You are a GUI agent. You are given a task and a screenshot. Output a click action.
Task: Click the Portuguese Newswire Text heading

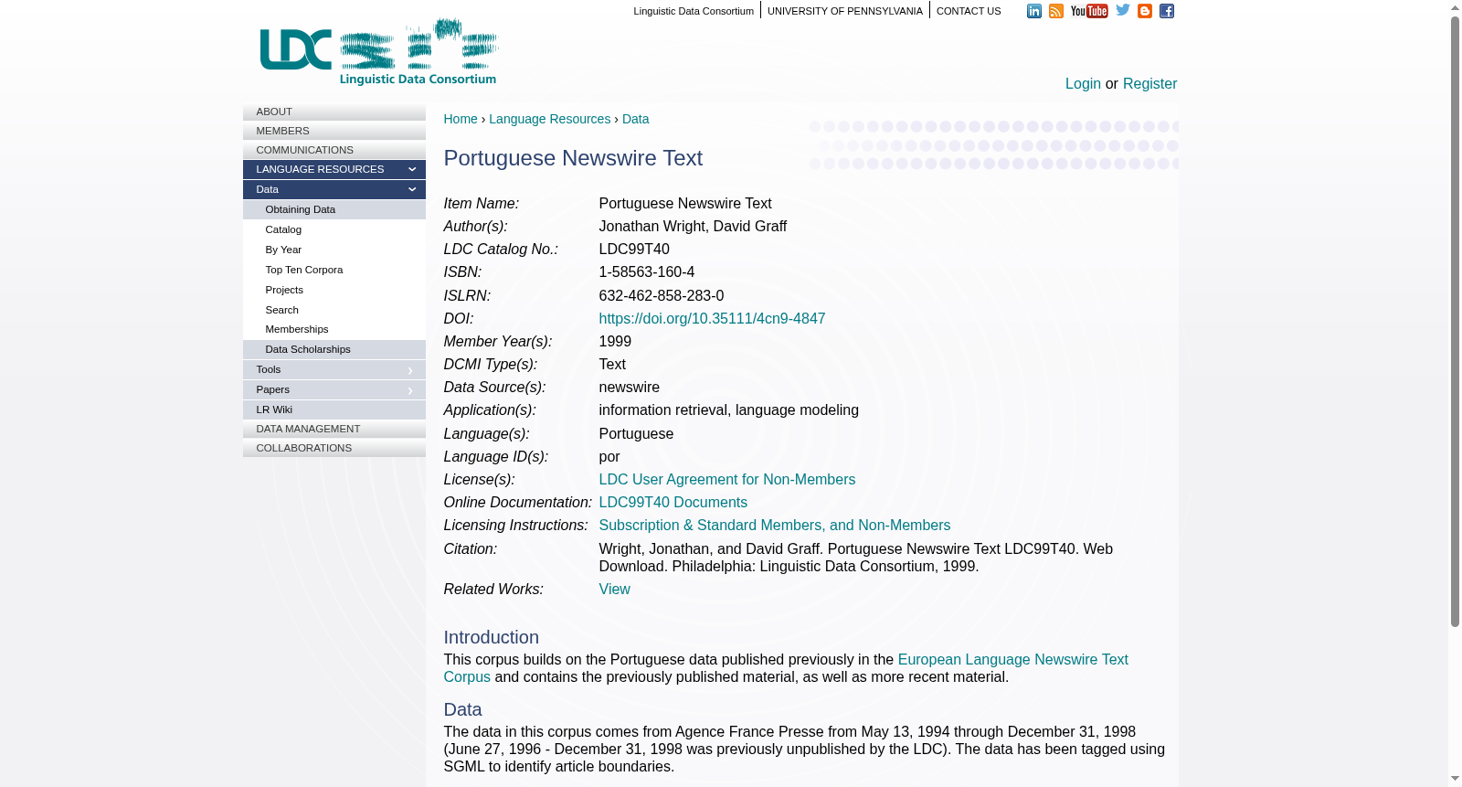(573, 158)
